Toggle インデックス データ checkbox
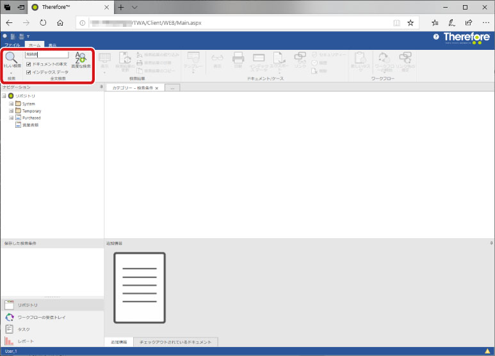 [x=28, y=72]
